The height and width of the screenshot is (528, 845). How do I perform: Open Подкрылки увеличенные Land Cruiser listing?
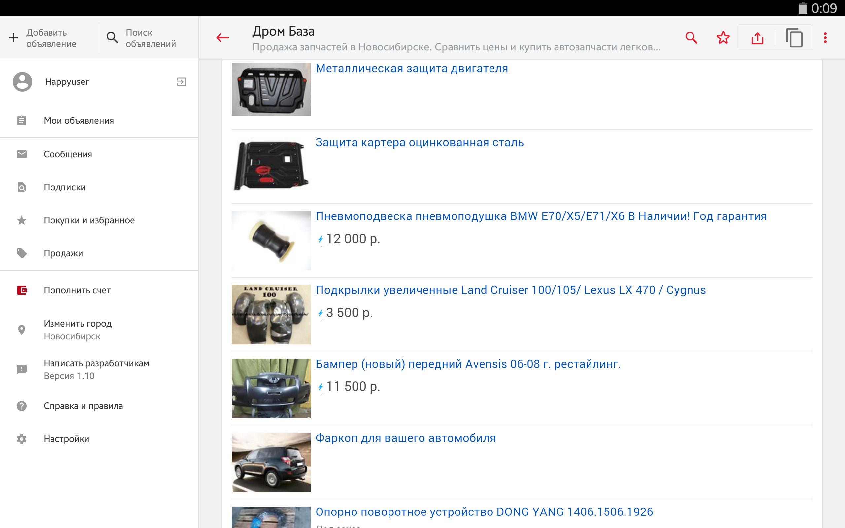click(511, 290)
